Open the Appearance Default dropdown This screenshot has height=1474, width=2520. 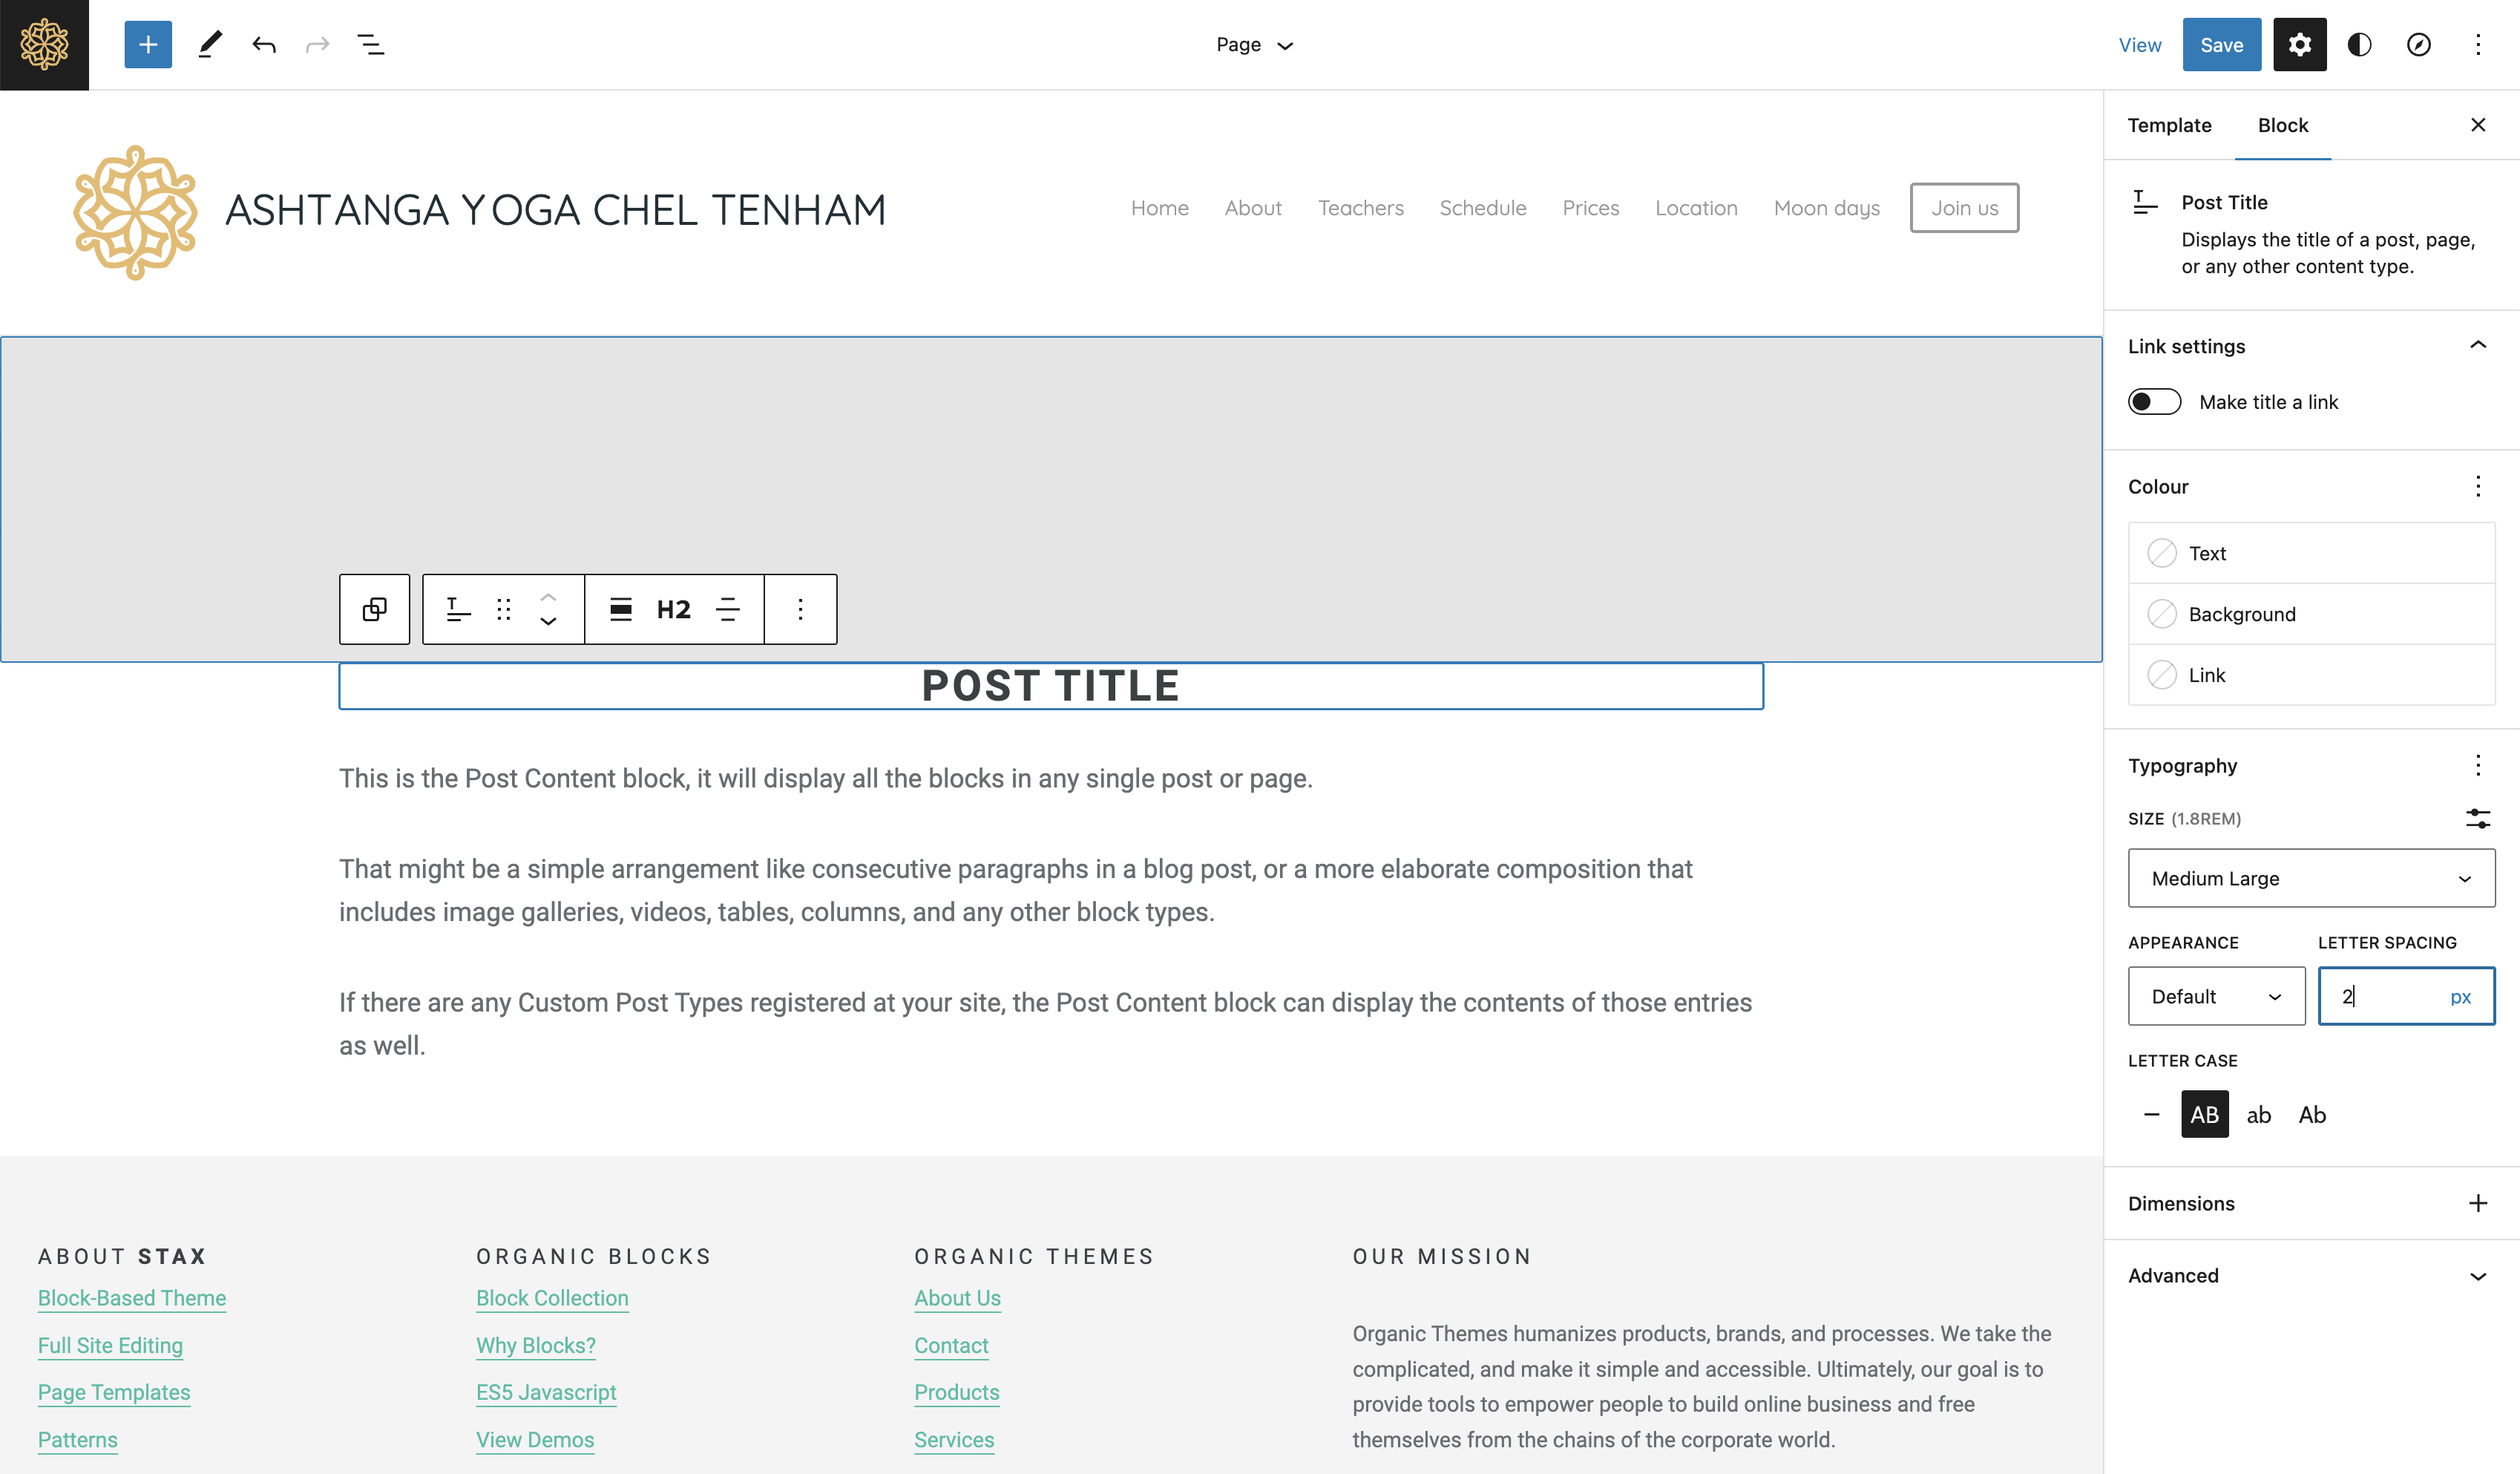[2216, 996]
